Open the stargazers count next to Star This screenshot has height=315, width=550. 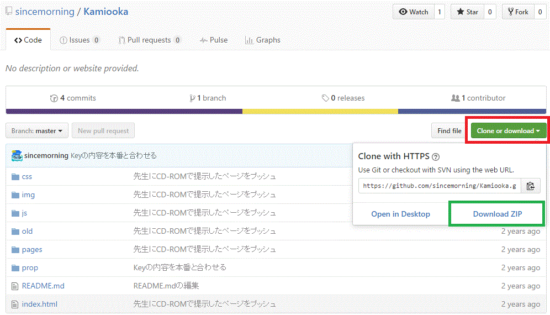490,12
